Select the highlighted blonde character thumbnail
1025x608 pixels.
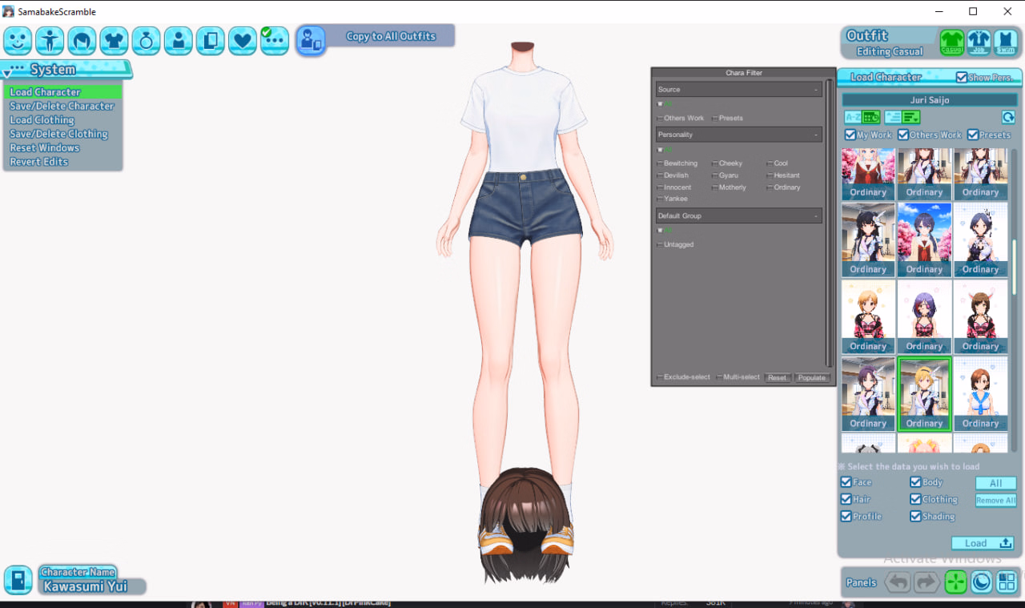pyautogui.click(x=924, y=393)
